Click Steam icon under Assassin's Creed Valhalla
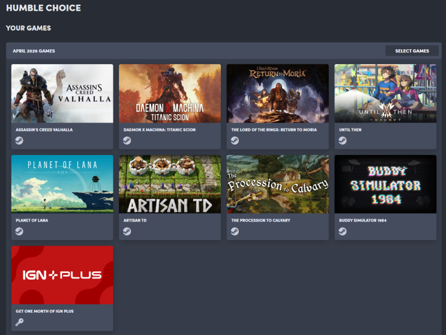 (19, 140)
